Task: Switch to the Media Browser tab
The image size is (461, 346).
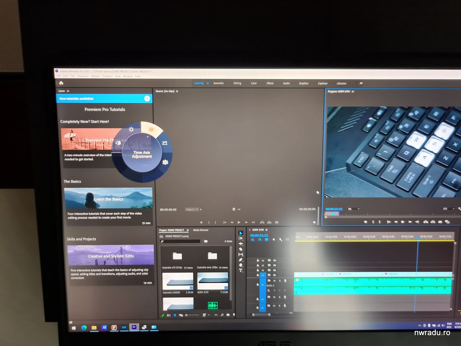Action: 201,230
